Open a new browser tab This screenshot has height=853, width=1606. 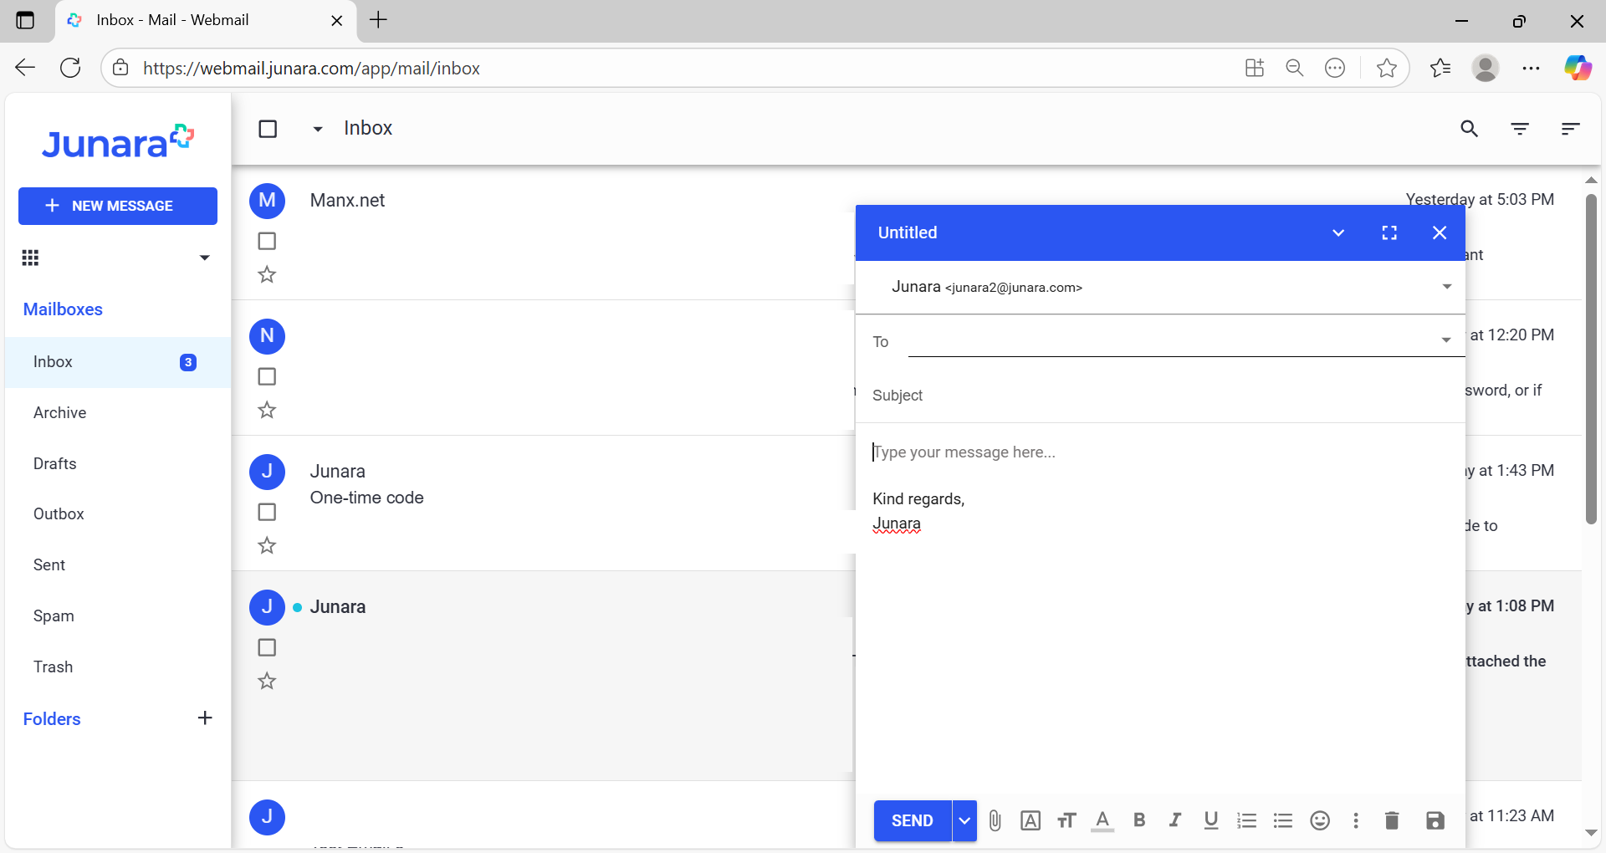click(378, 20)
